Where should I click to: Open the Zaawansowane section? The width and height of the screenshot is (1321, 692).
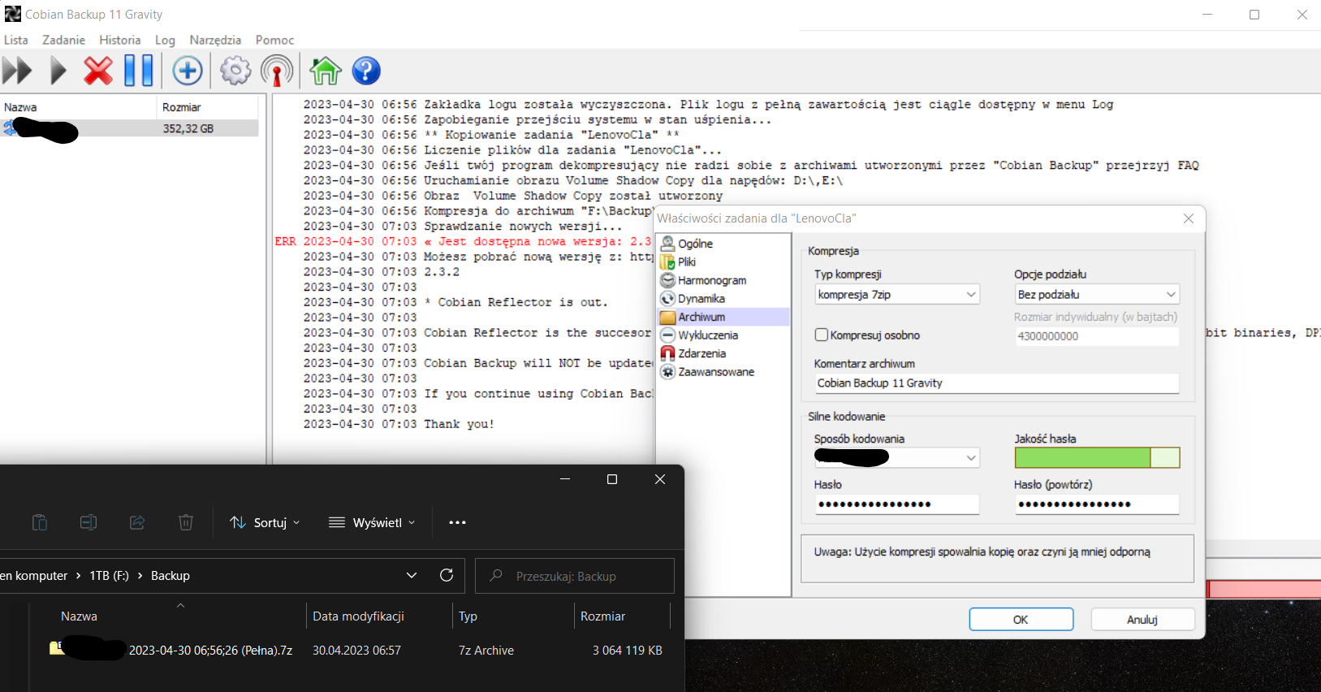click(716, 371)
